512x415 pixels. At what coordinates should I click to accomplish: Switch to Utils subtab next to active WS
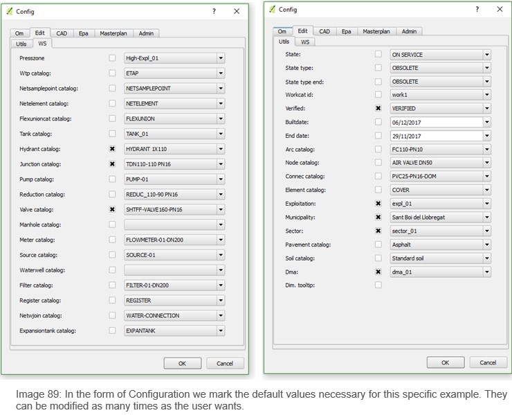pyautogui.click(x=21, y=44)
